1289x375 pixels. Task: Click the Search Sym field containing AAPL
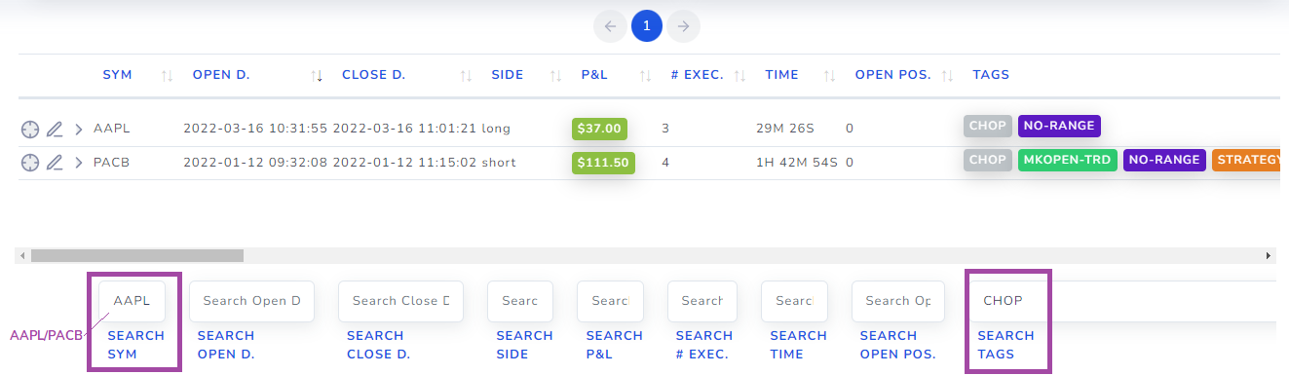click(132, 301)
